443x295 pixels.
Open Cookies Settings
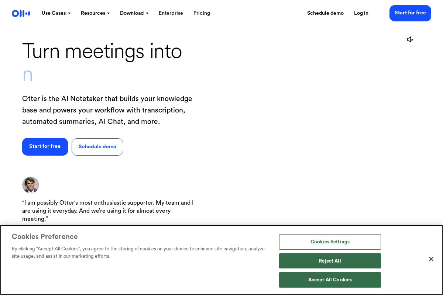330,242
